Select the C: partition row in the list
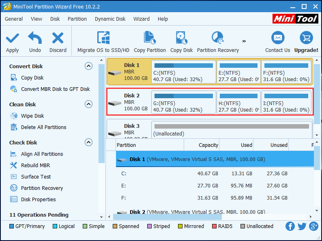322x241 pixels. 215,174
